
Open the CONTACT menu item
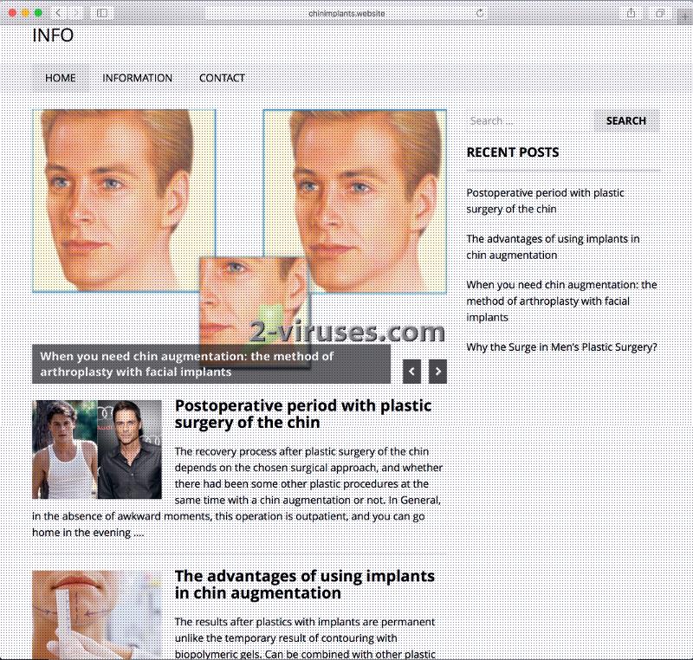[222, 78]
